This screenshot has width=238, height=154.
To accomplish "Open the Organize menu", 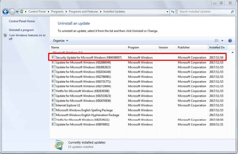I will [x=60, y=41].
